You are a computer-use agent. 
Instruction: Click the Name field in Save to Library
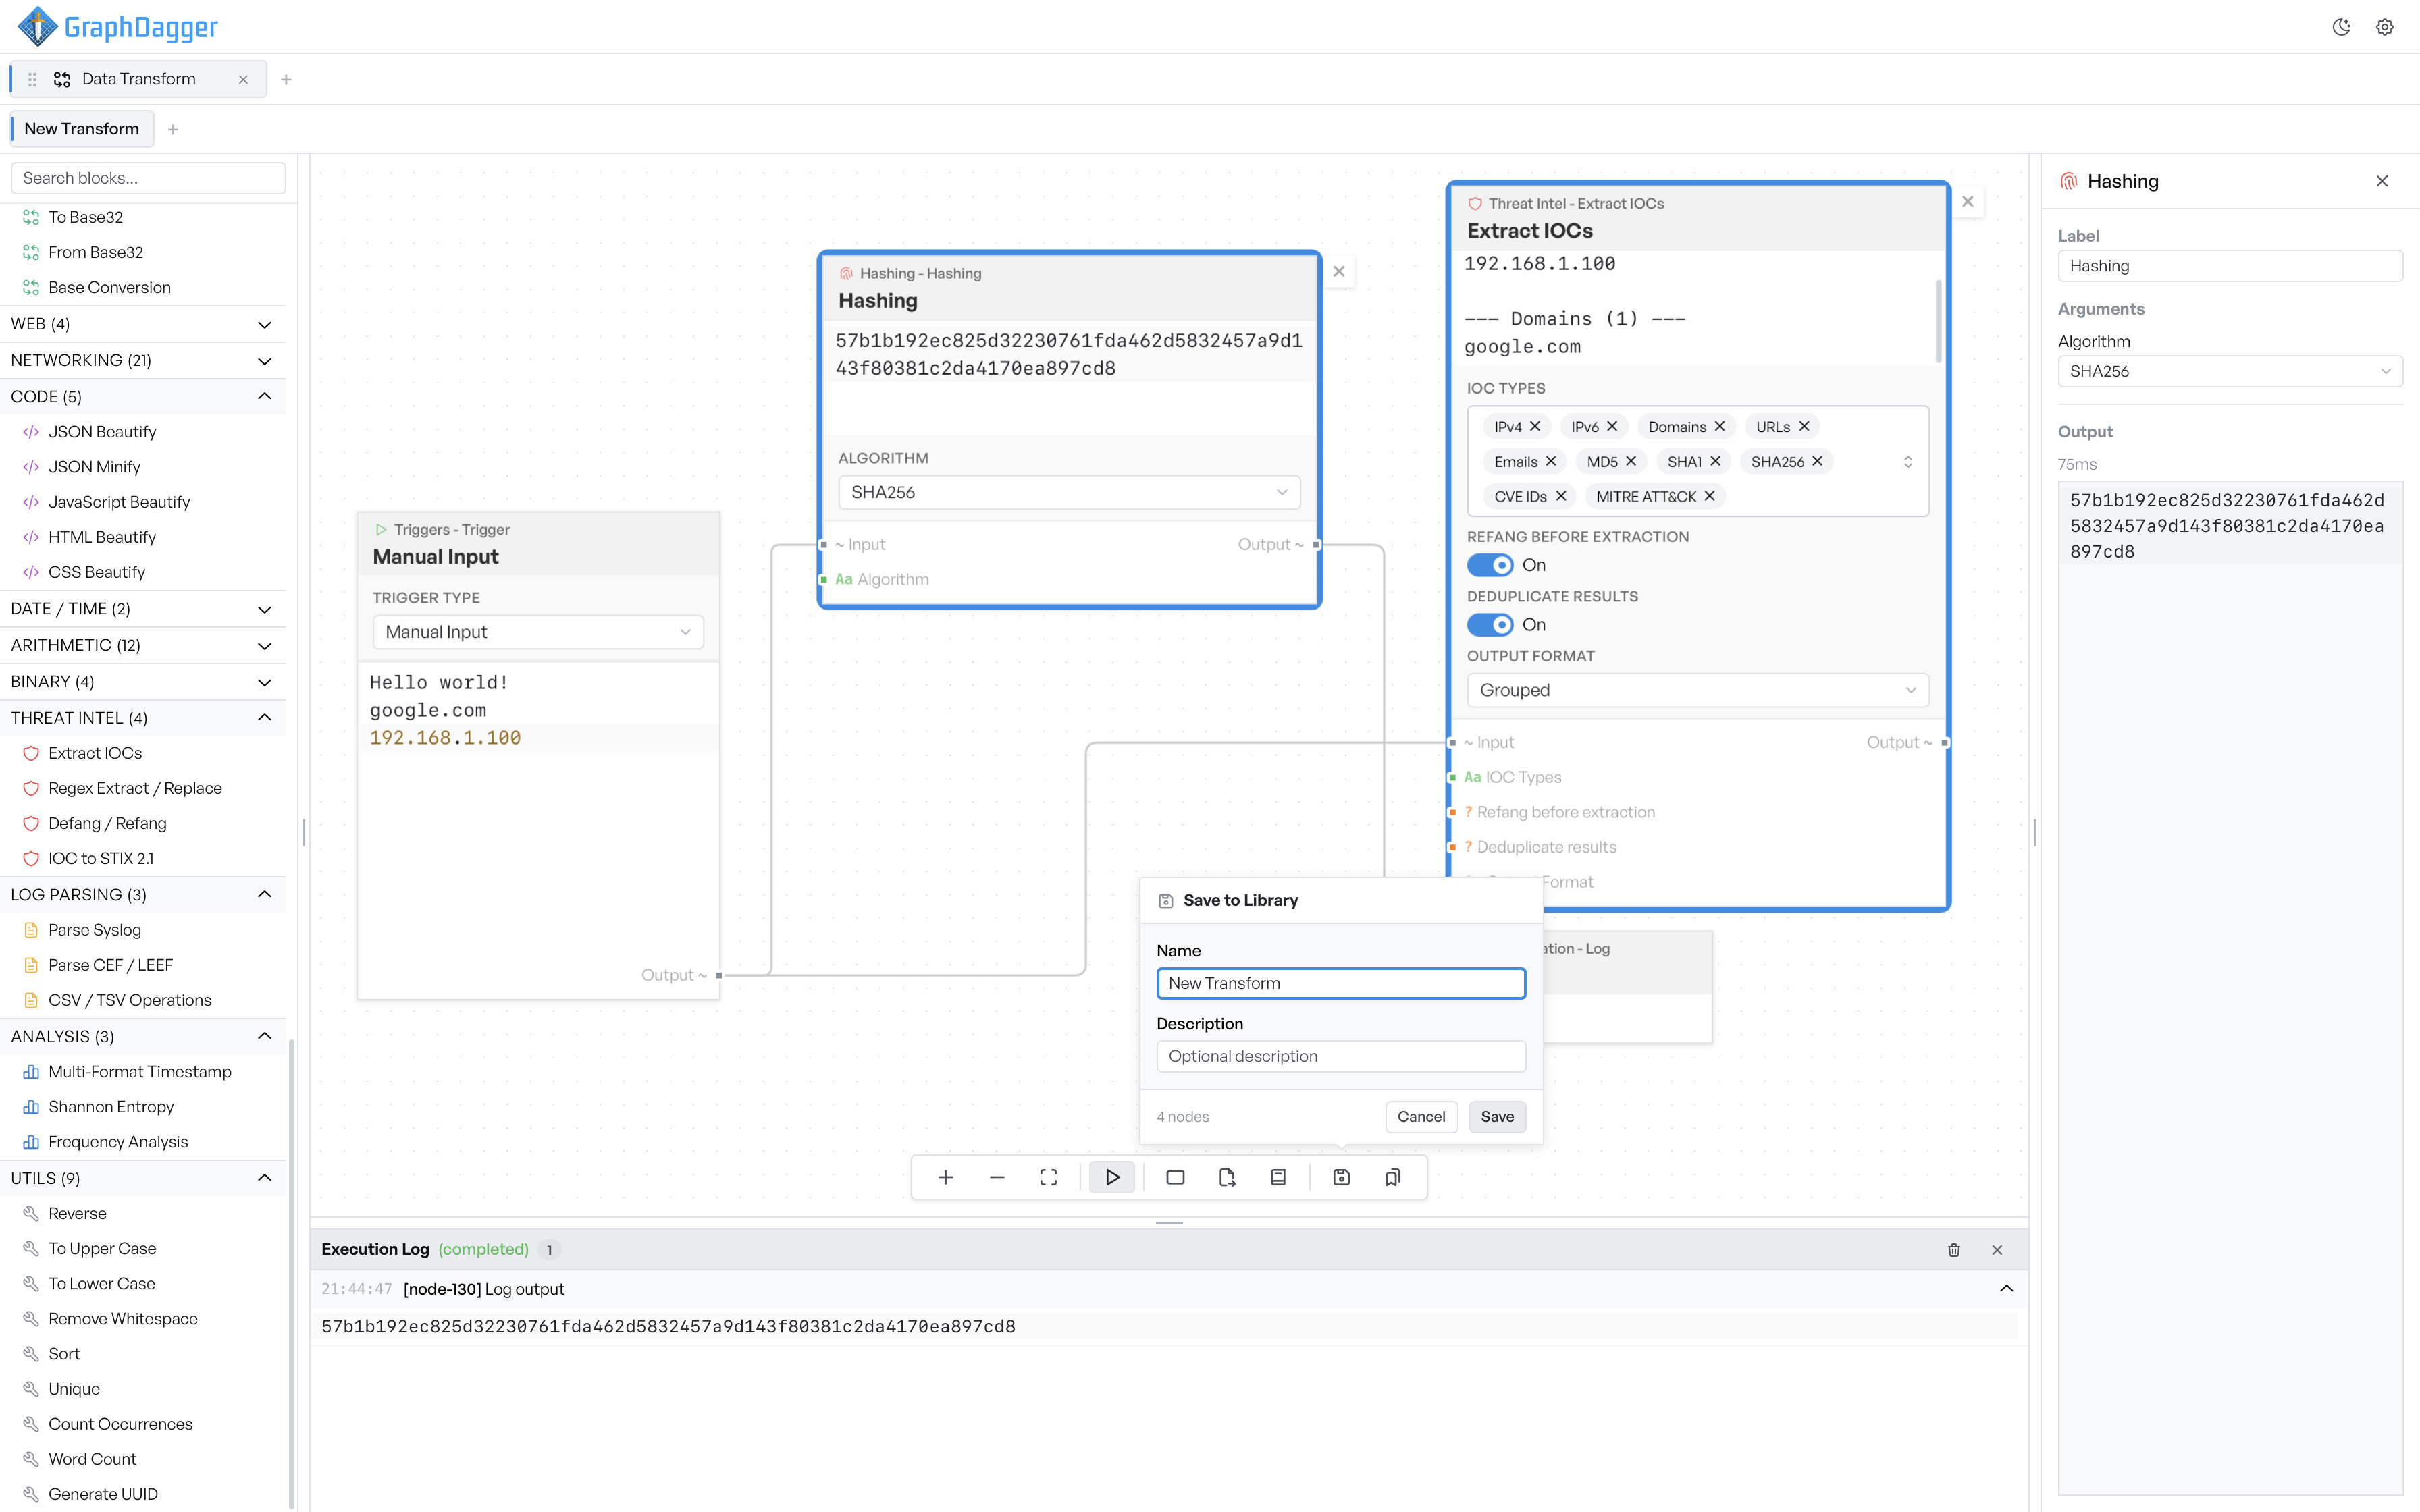(x=1341, y=983)
